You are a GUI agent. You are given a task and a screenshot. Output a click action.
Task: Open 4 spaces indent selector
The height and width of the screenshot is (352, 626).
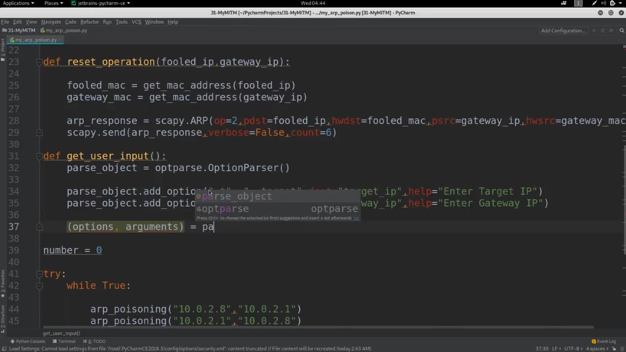coord(598,349)
